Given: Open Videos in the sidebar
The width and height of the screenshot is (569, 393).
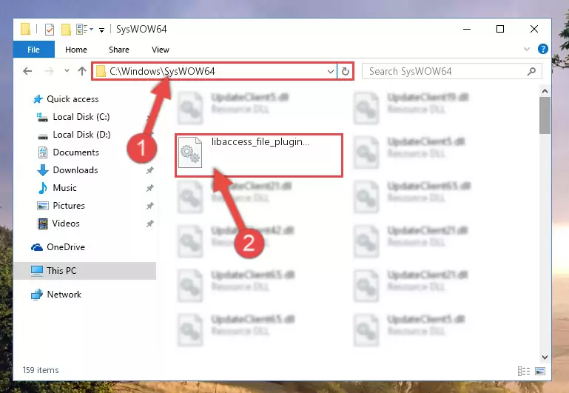Looking at the screenshot, I should tap(66, 224).
